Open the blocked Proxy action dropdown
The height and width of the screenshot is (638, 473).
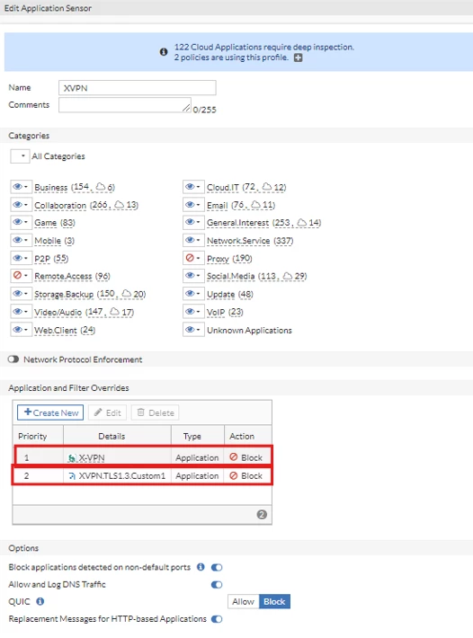[193, 259]
